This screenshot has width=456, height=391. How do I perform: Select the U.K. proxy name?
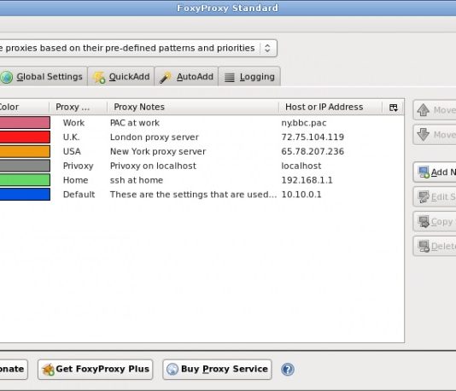tap(71, 137)
